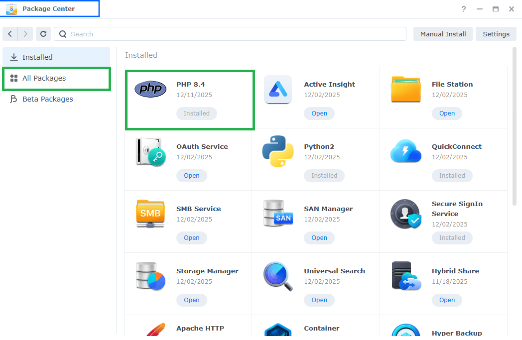
Task: Open Package Center Settings
Action: pyautogui.click(x=496, y=33)
